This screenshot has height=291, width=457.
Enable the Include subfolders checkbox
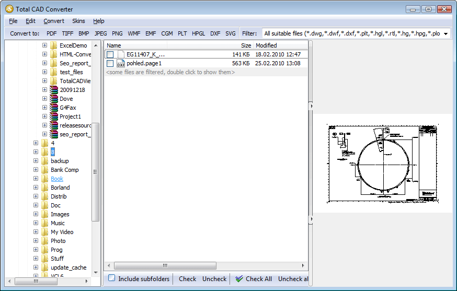click(x=111, y=278)
